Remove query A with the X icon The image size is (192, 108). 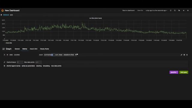(x=187, y=55)
